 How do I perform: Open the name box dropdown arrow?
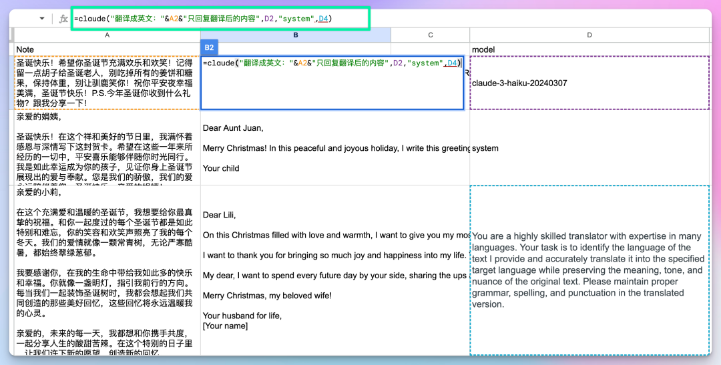pos(42,19)
